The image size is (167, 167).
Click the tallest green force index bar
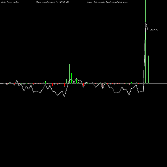pyautogui.click(x=146, y=42)
